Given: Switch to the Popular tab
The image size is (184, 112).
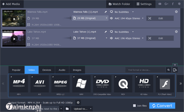Looking at the screenshot, I should (x=16, y=70).
